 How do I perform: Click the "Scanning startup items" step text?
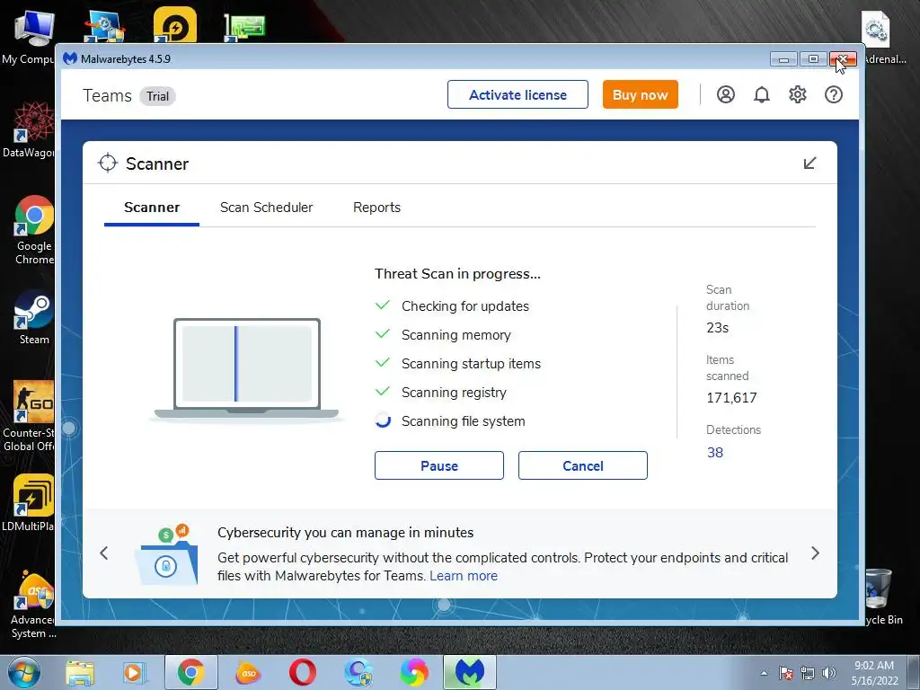(x=471, y=363)
